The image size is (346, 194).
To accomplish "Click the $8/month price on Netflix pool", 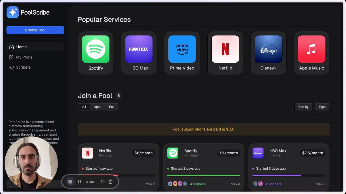I will pyautogui.click(x=144, y=153).
